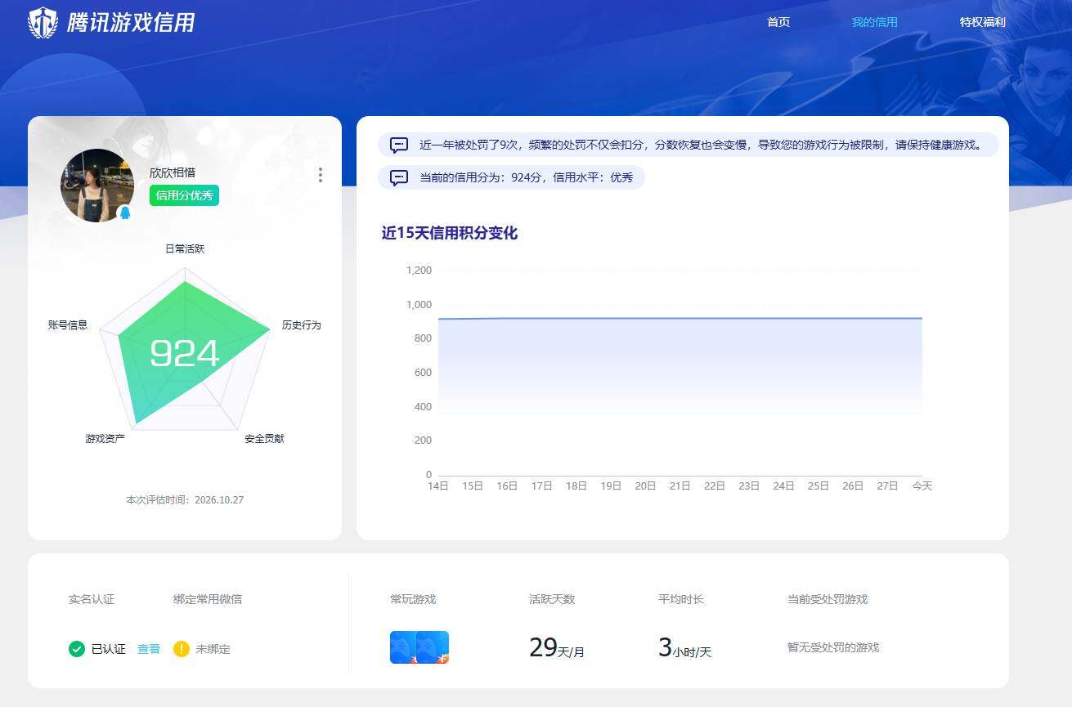The image size is (1072, 707).
Task: Click the QQ penguin badge on avatar
Action: point(125,213)
